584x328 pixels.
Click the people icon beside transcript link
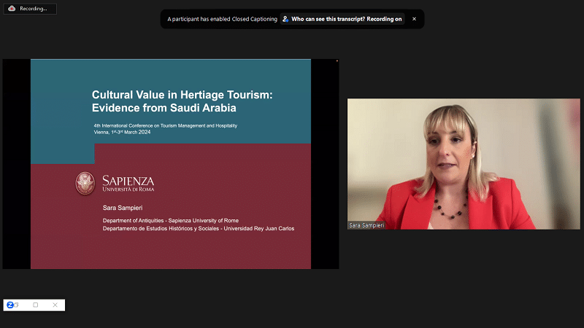point(286,19)
